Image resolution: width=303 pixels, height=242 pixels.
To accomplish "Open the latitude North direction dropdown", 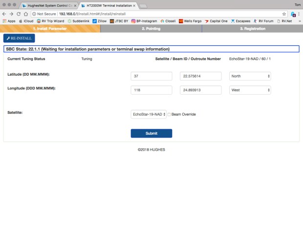I will pos(250,76).
